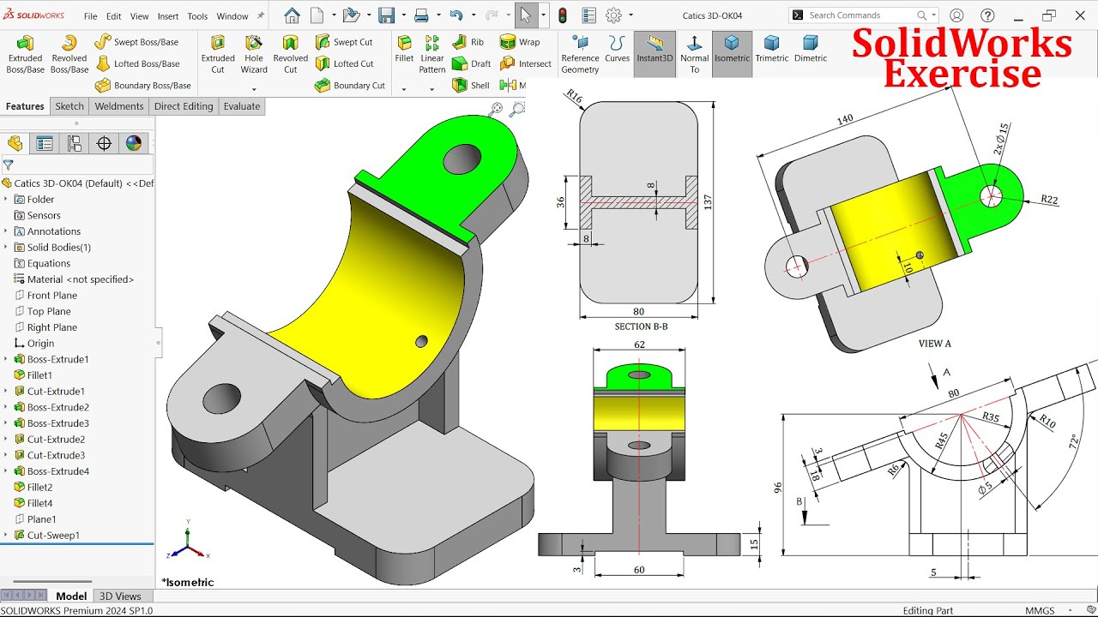1098x617 pixels.
Task: Click MMGS in the status bar
Action: 1040,610
